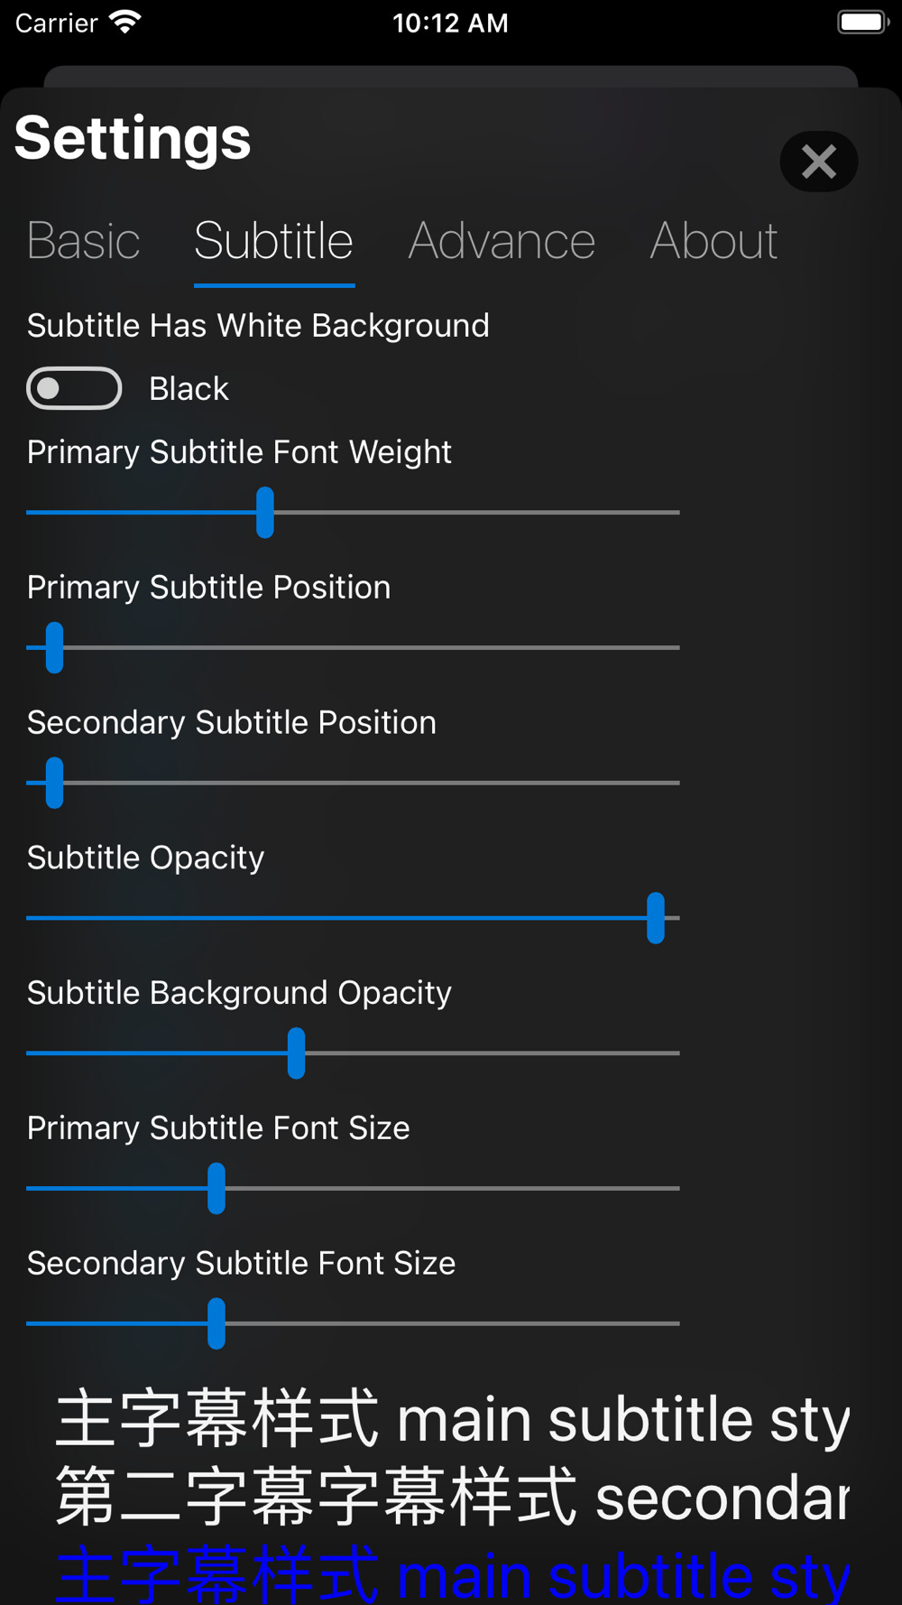Click the secondary subtitle style preview line
Image resolution: width=902 pixels, height=1605 pixels.
tap(453, 1497)
